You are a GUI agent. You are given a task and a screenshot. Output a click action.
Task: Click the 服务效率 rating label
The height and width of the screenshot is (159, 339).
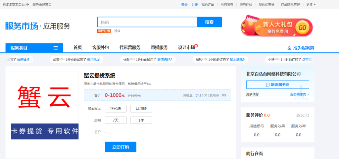(x=299, y=126)
